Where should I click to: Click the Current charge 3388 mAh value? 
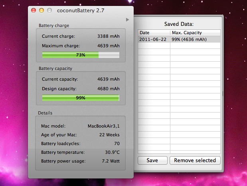tap(109, 36)
